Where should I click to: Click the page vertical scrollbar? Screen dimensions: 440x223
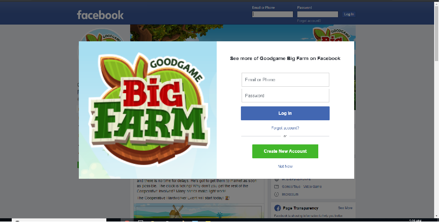(x=436, y=110)
